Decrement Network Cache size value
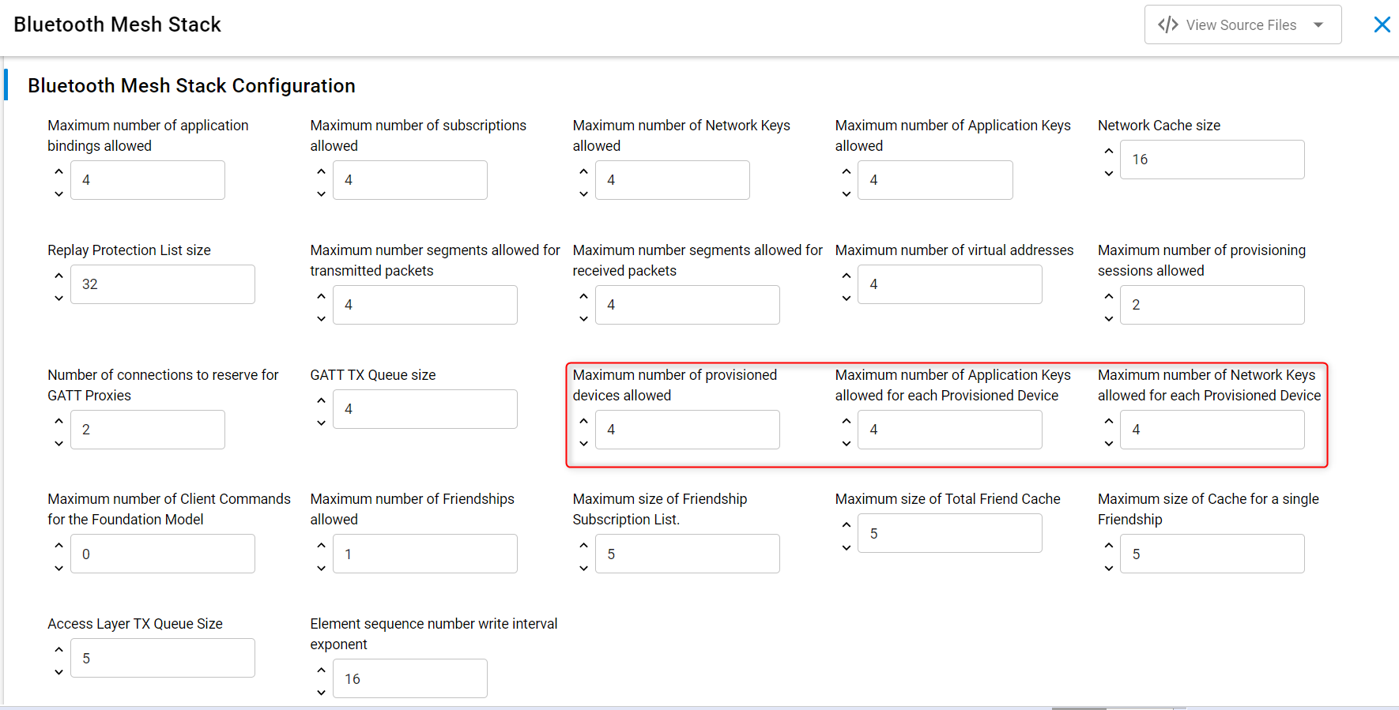 [1109, 173]
